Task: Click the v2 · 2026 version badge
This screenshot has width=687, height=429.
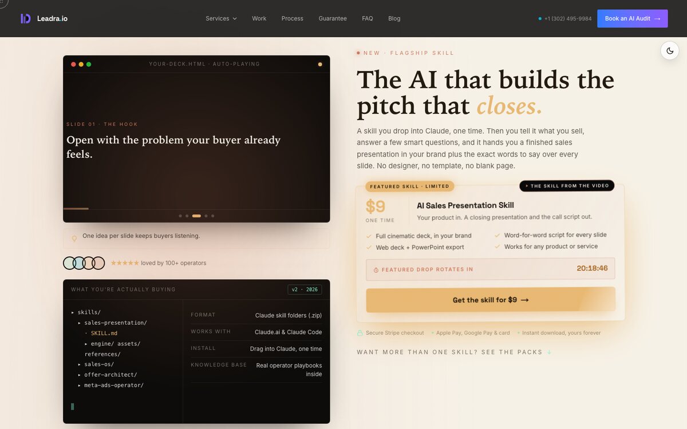Action: 305,289
